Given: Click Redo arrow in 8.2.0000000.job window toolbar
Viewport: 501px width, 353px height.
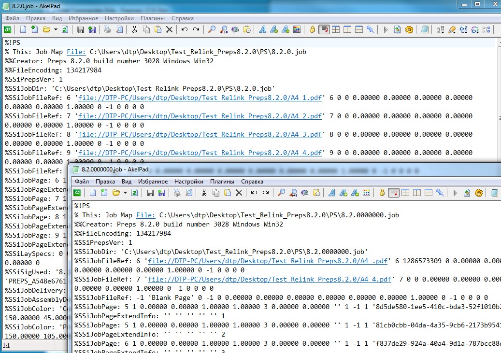Looking at the screenshot, I should point(265,193).
